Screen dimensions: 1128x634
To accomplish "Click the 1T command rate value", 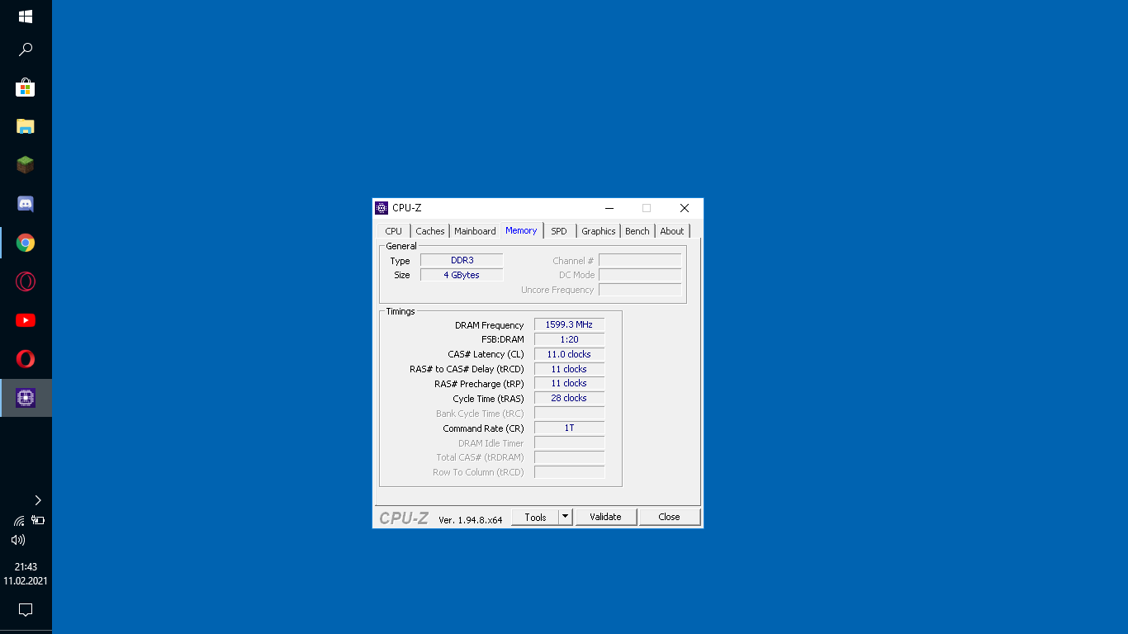I will (569, 428).
